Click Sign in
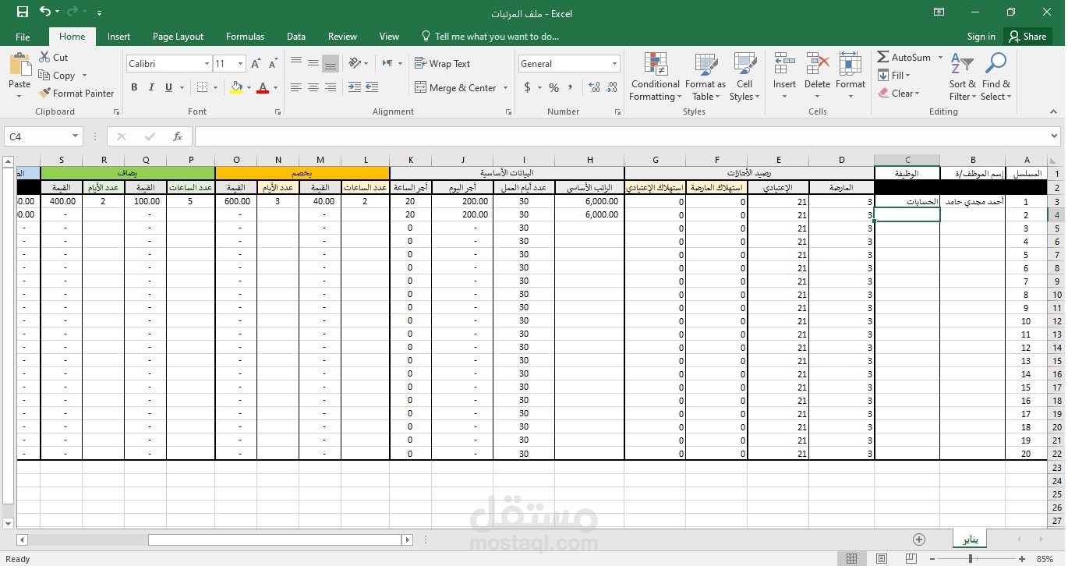1068x566 pixels. point(981,37)
